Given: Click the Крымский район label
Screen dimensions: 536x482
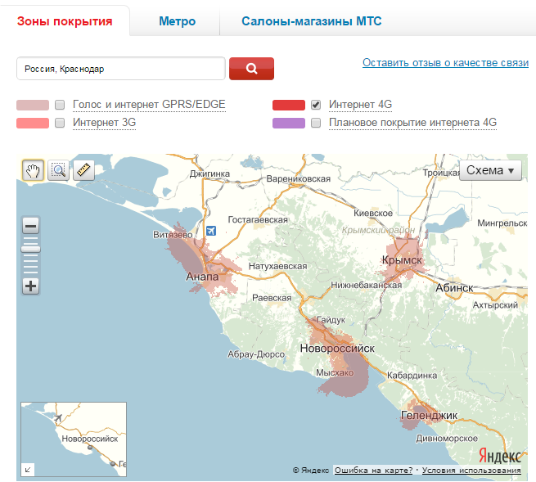Looking at the screenshot, I should (x=378, y=231).
